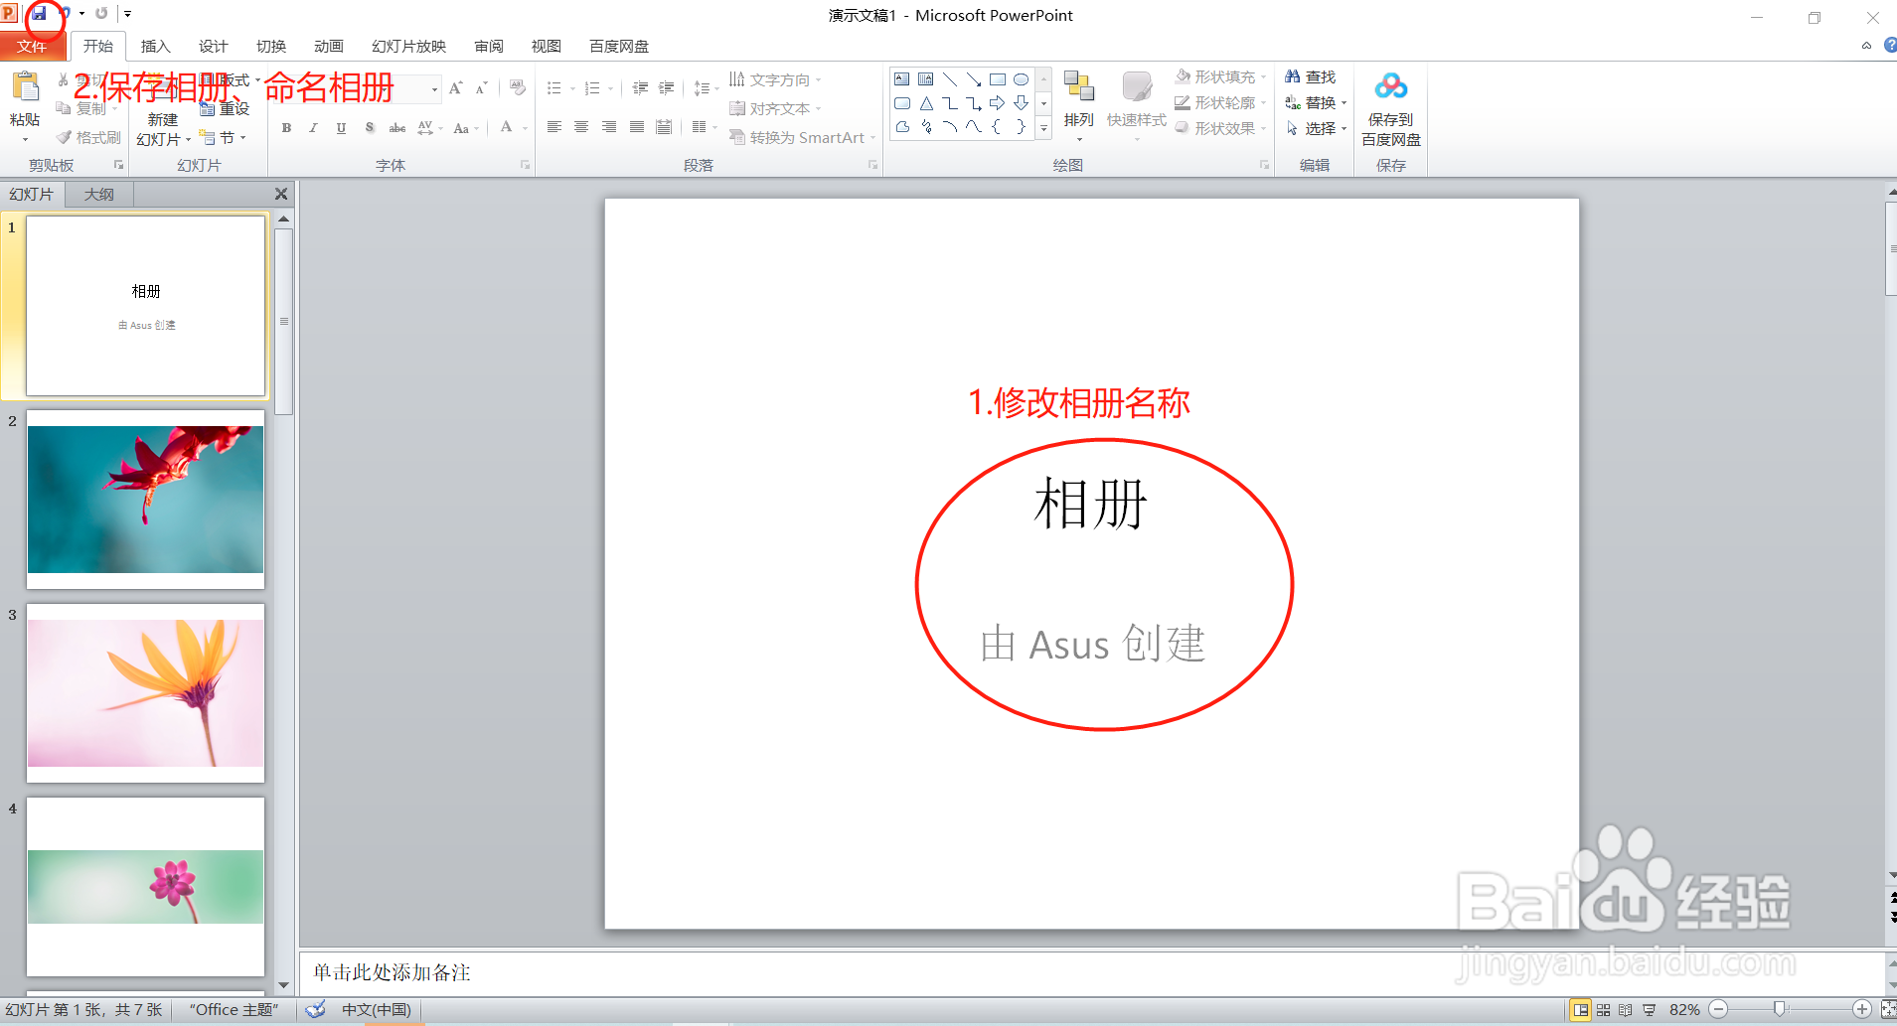Select the Rounded Rectangle shape

(902, 103)
